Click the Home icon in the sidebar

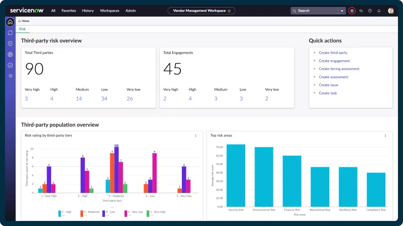tap(10, 22)
